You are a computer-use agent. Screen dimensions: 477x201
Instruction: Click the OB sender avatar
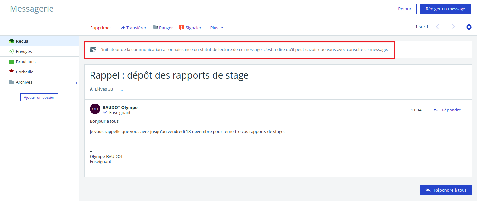click(x=95, y=109)
